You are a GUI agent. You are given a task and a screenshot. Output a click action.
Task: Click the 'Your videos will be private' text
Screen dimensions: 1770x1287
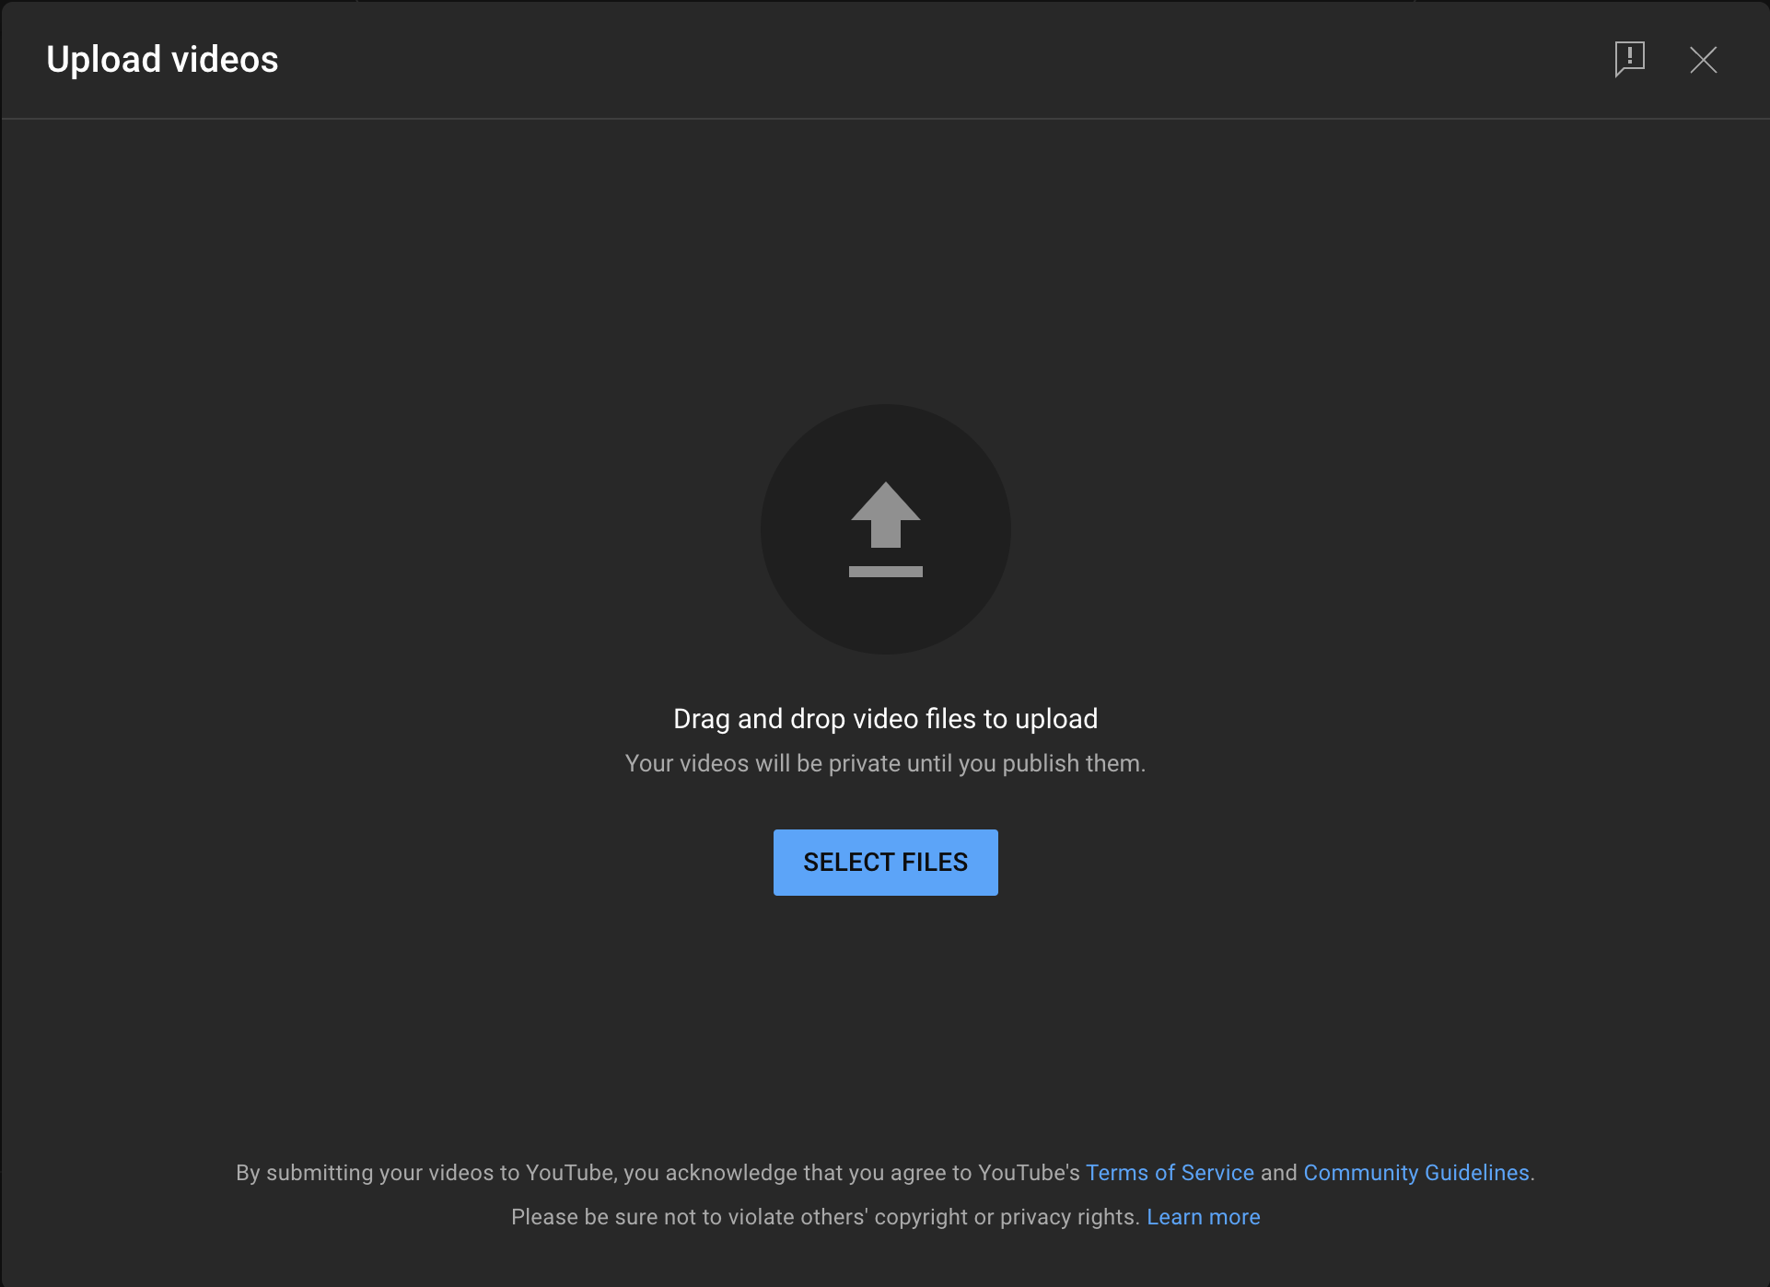[x=885, y=763]
